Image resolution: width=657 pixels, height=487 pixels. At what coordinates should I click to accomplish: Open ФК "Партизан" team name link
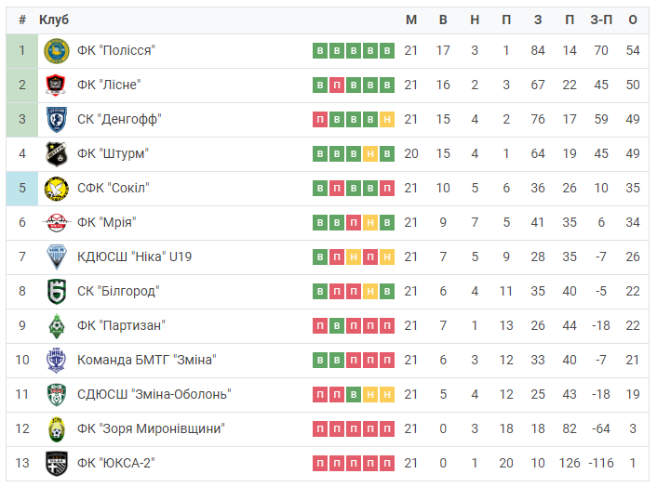point(121,325)
